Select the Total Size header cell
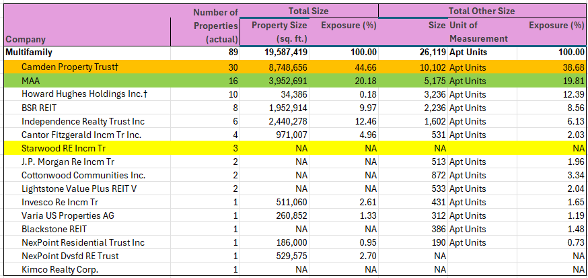This screenshot has height=278, width=588. 308,11
